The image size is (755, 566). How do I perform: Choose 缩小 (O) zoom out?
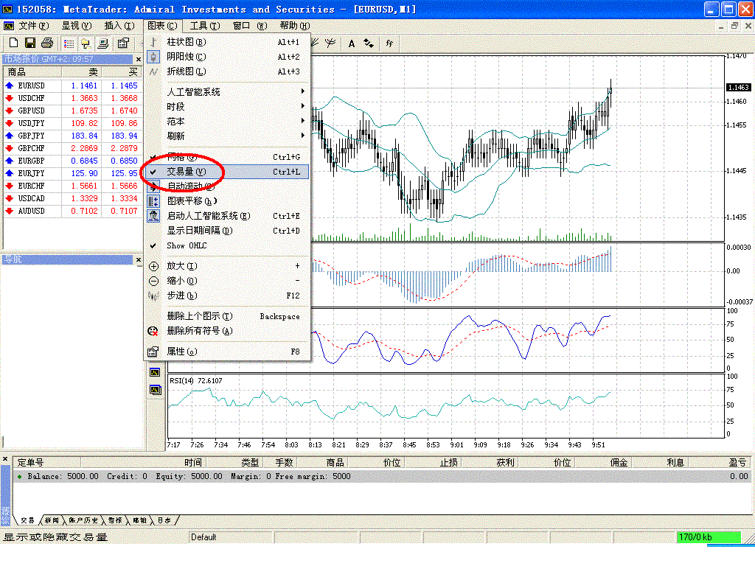[227, 281]
